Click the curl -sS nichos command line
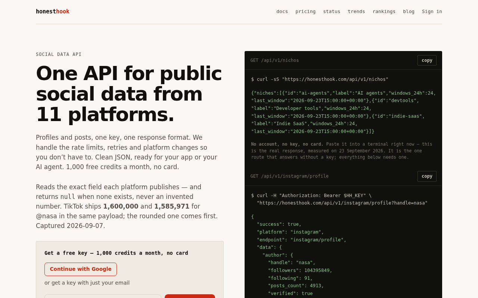 [320, 79]
